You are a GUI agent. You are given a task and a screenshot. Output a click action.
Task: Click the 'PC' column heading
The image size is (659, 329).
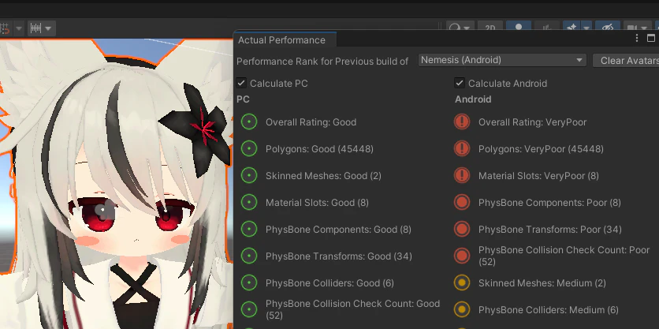pos(243,99)
